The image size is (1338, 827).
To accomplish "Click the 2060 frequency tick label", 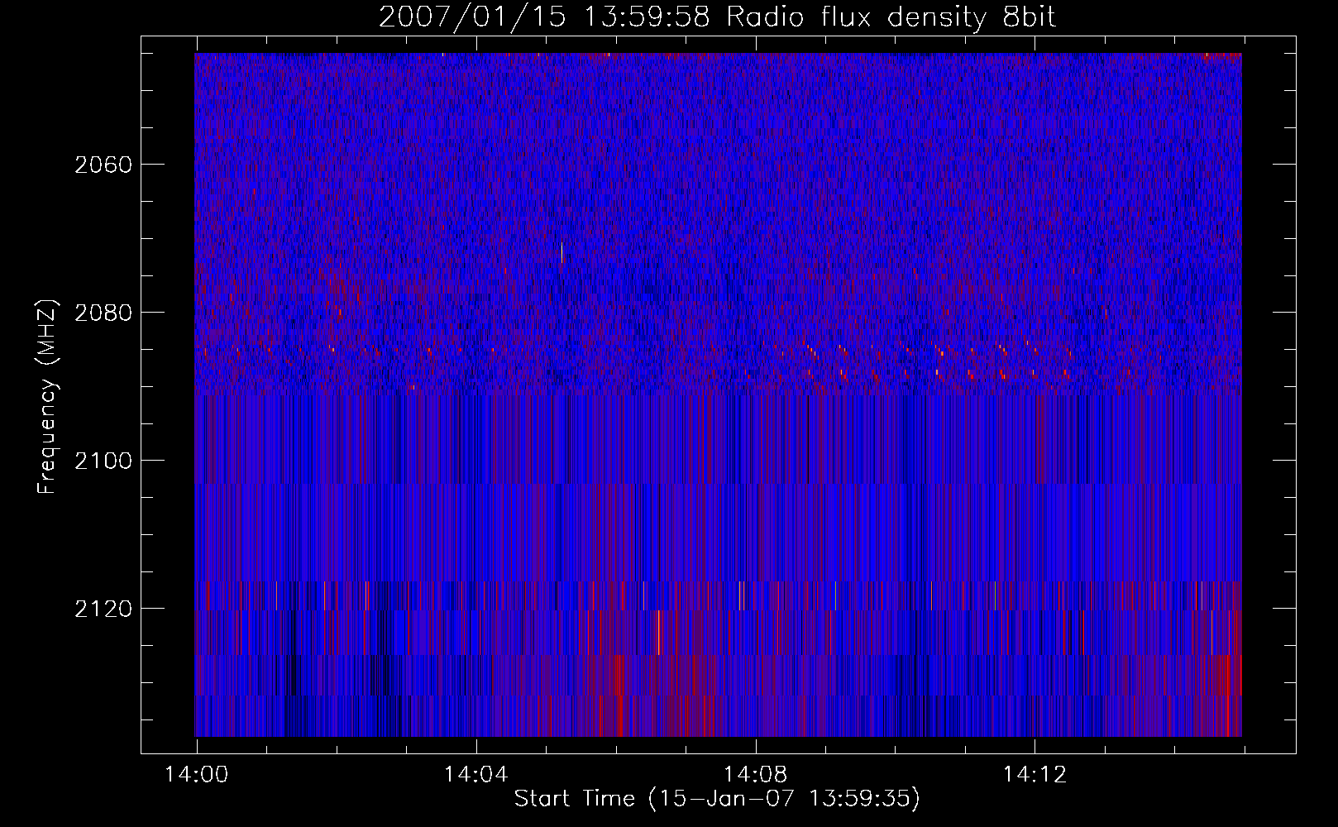I will [103, 165].
